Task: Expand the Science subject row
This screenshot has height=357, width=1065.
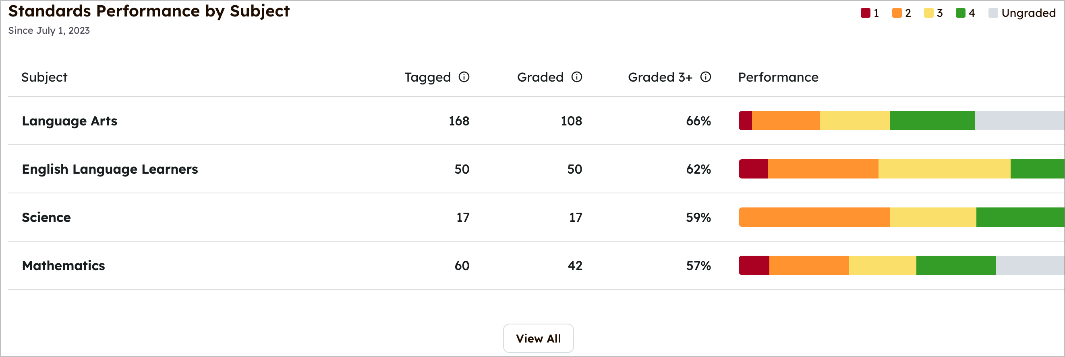Action: click(x=46, y=217)
